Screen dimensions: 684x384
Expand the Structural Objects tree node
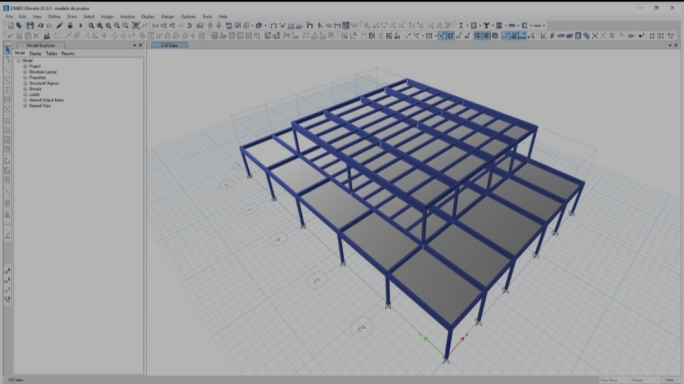25,84
